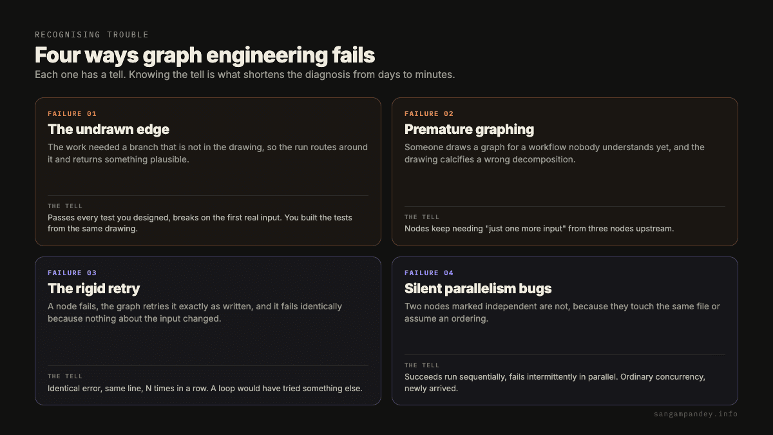Click 'The rigid retry' title
The width and height of the screenshot is (773, 435).
(93, 289)
